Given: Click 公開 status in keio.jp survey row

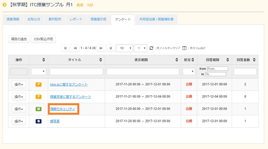Looking at the screenshot, I should 189,84.
